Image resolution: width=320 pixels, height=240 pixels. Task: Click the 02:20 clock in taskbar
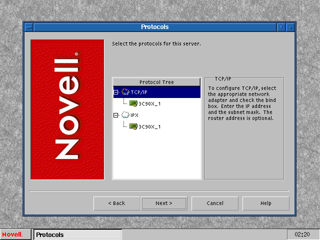(302, 234)
